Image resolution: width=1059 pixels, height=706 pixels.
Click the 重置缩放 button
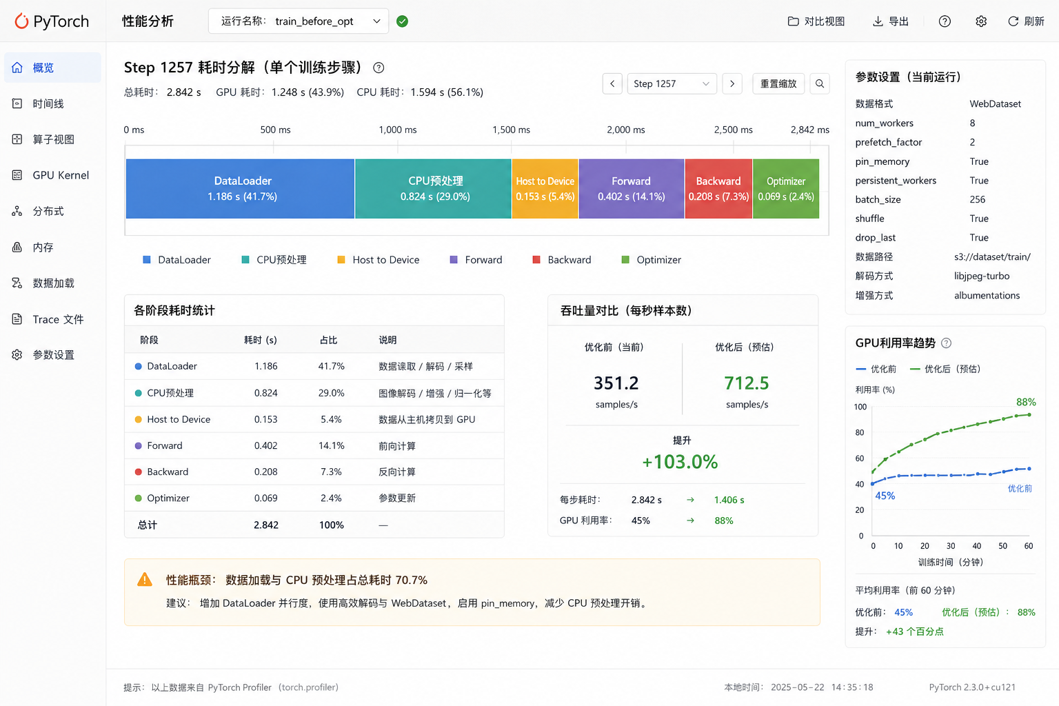[x=778, y=83]
